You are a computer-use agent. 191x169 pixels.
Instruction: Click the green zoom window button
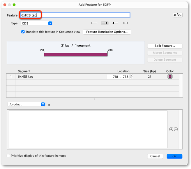pyautogui.click(x=14, y=5)
